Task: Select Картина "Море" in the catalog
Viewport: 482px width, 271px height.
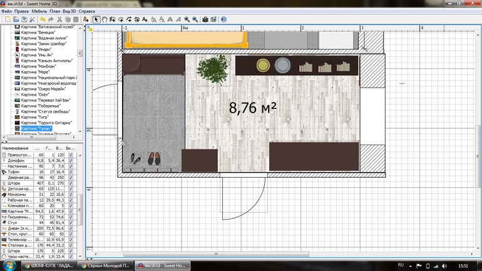Action: [x=35, y=72]
